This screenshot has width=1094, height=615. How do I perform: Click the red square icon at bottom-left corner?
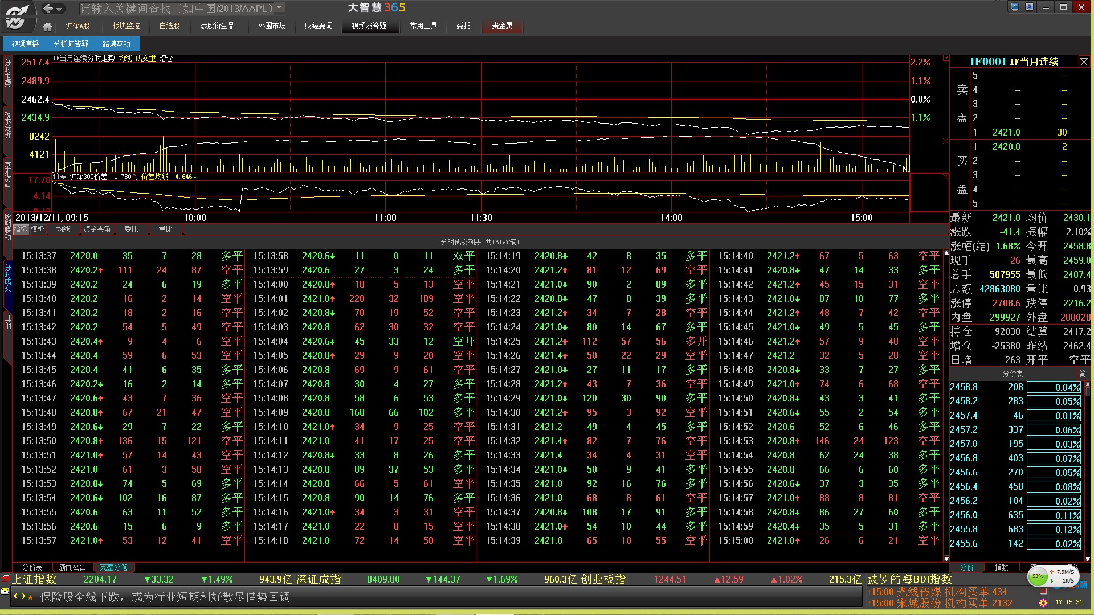5,579
